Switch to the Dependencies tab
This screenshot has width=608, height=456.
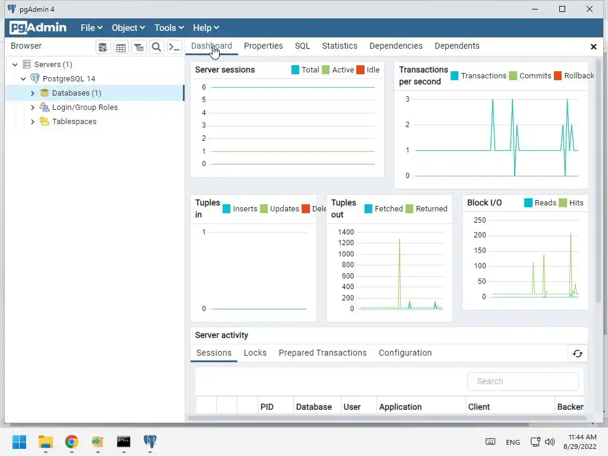[396, 46]
